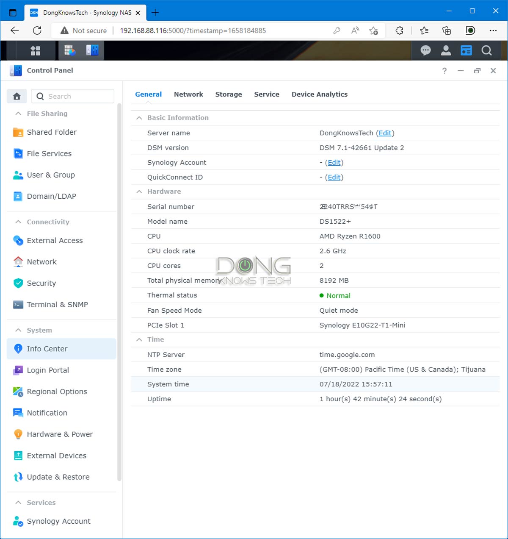Click Control Panel help question mark
Screen dimensions: 508x539
(x=444, y=71)
